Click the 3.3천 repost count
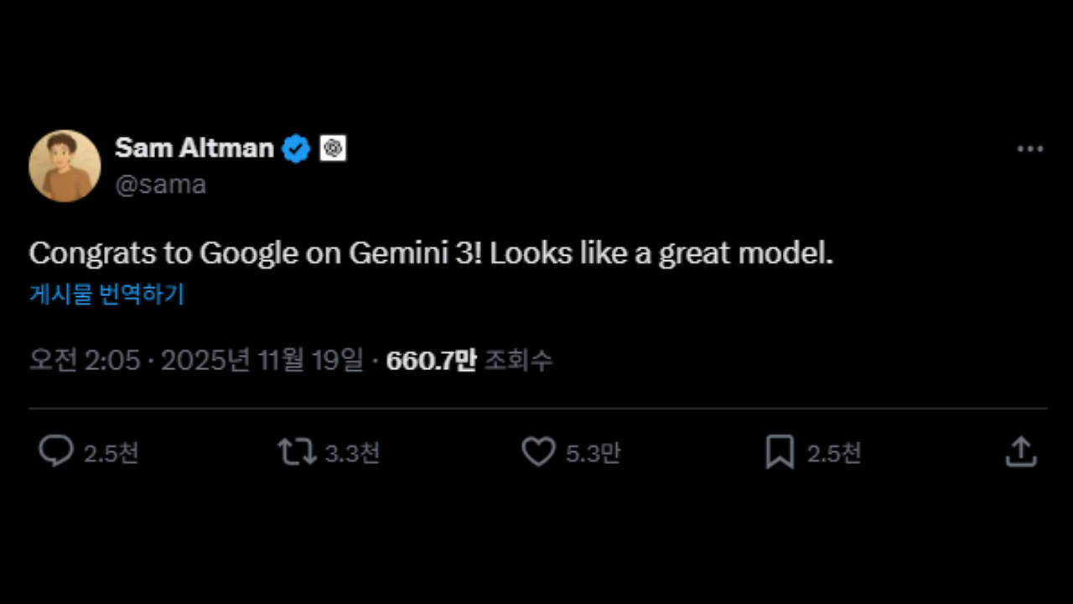Viewport: 1073px width, 604px height. 350,452
